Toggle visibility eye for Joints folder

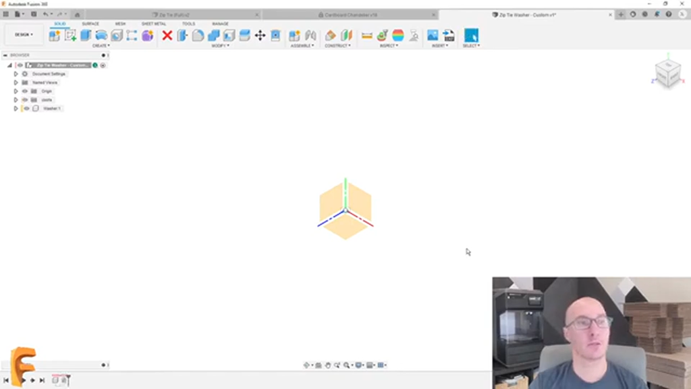click(x=25, y=100)
